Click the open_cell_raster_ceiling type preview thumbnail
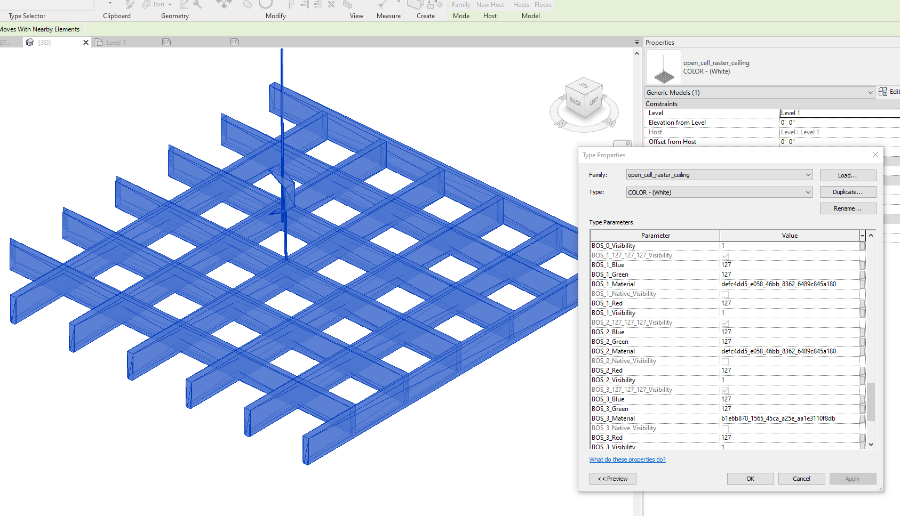 663,67
